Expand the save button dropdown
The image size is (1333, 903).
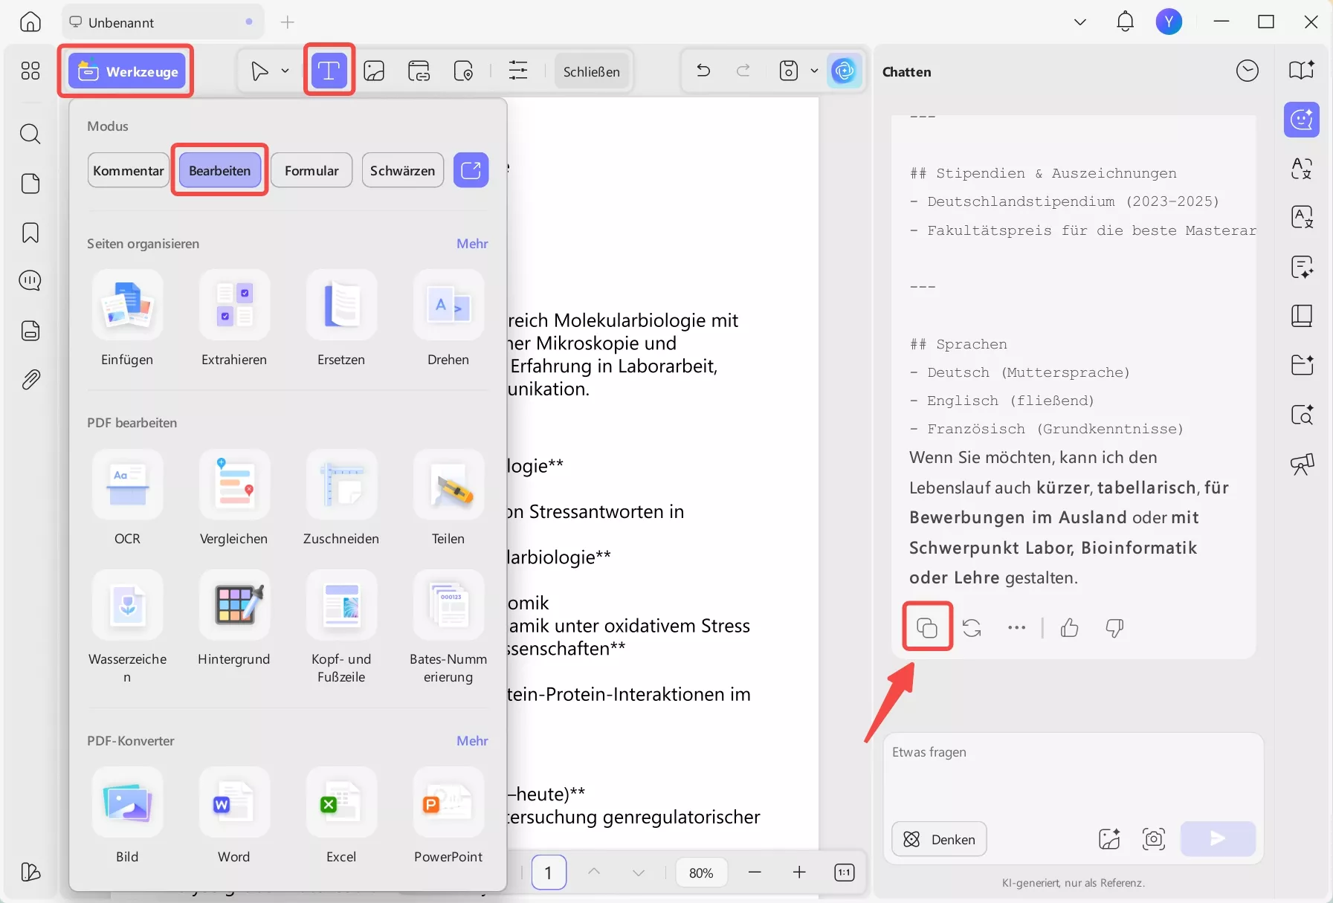tap(814, 71)
